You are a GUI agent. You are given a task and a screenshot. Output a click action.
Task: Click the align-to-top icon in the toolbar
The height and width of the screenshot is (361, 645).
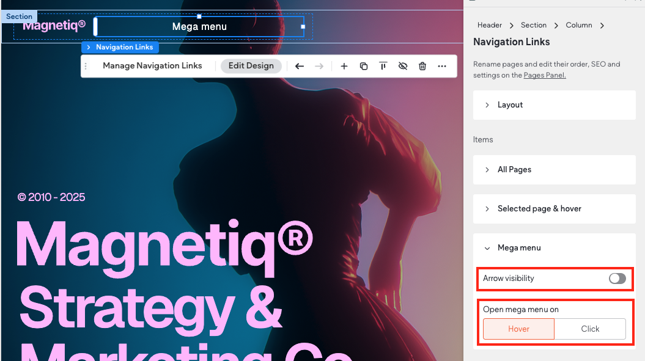click(383, 66)
